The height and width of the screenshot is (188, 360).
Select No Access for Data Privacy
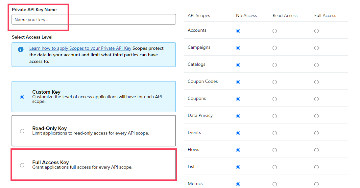238,116
